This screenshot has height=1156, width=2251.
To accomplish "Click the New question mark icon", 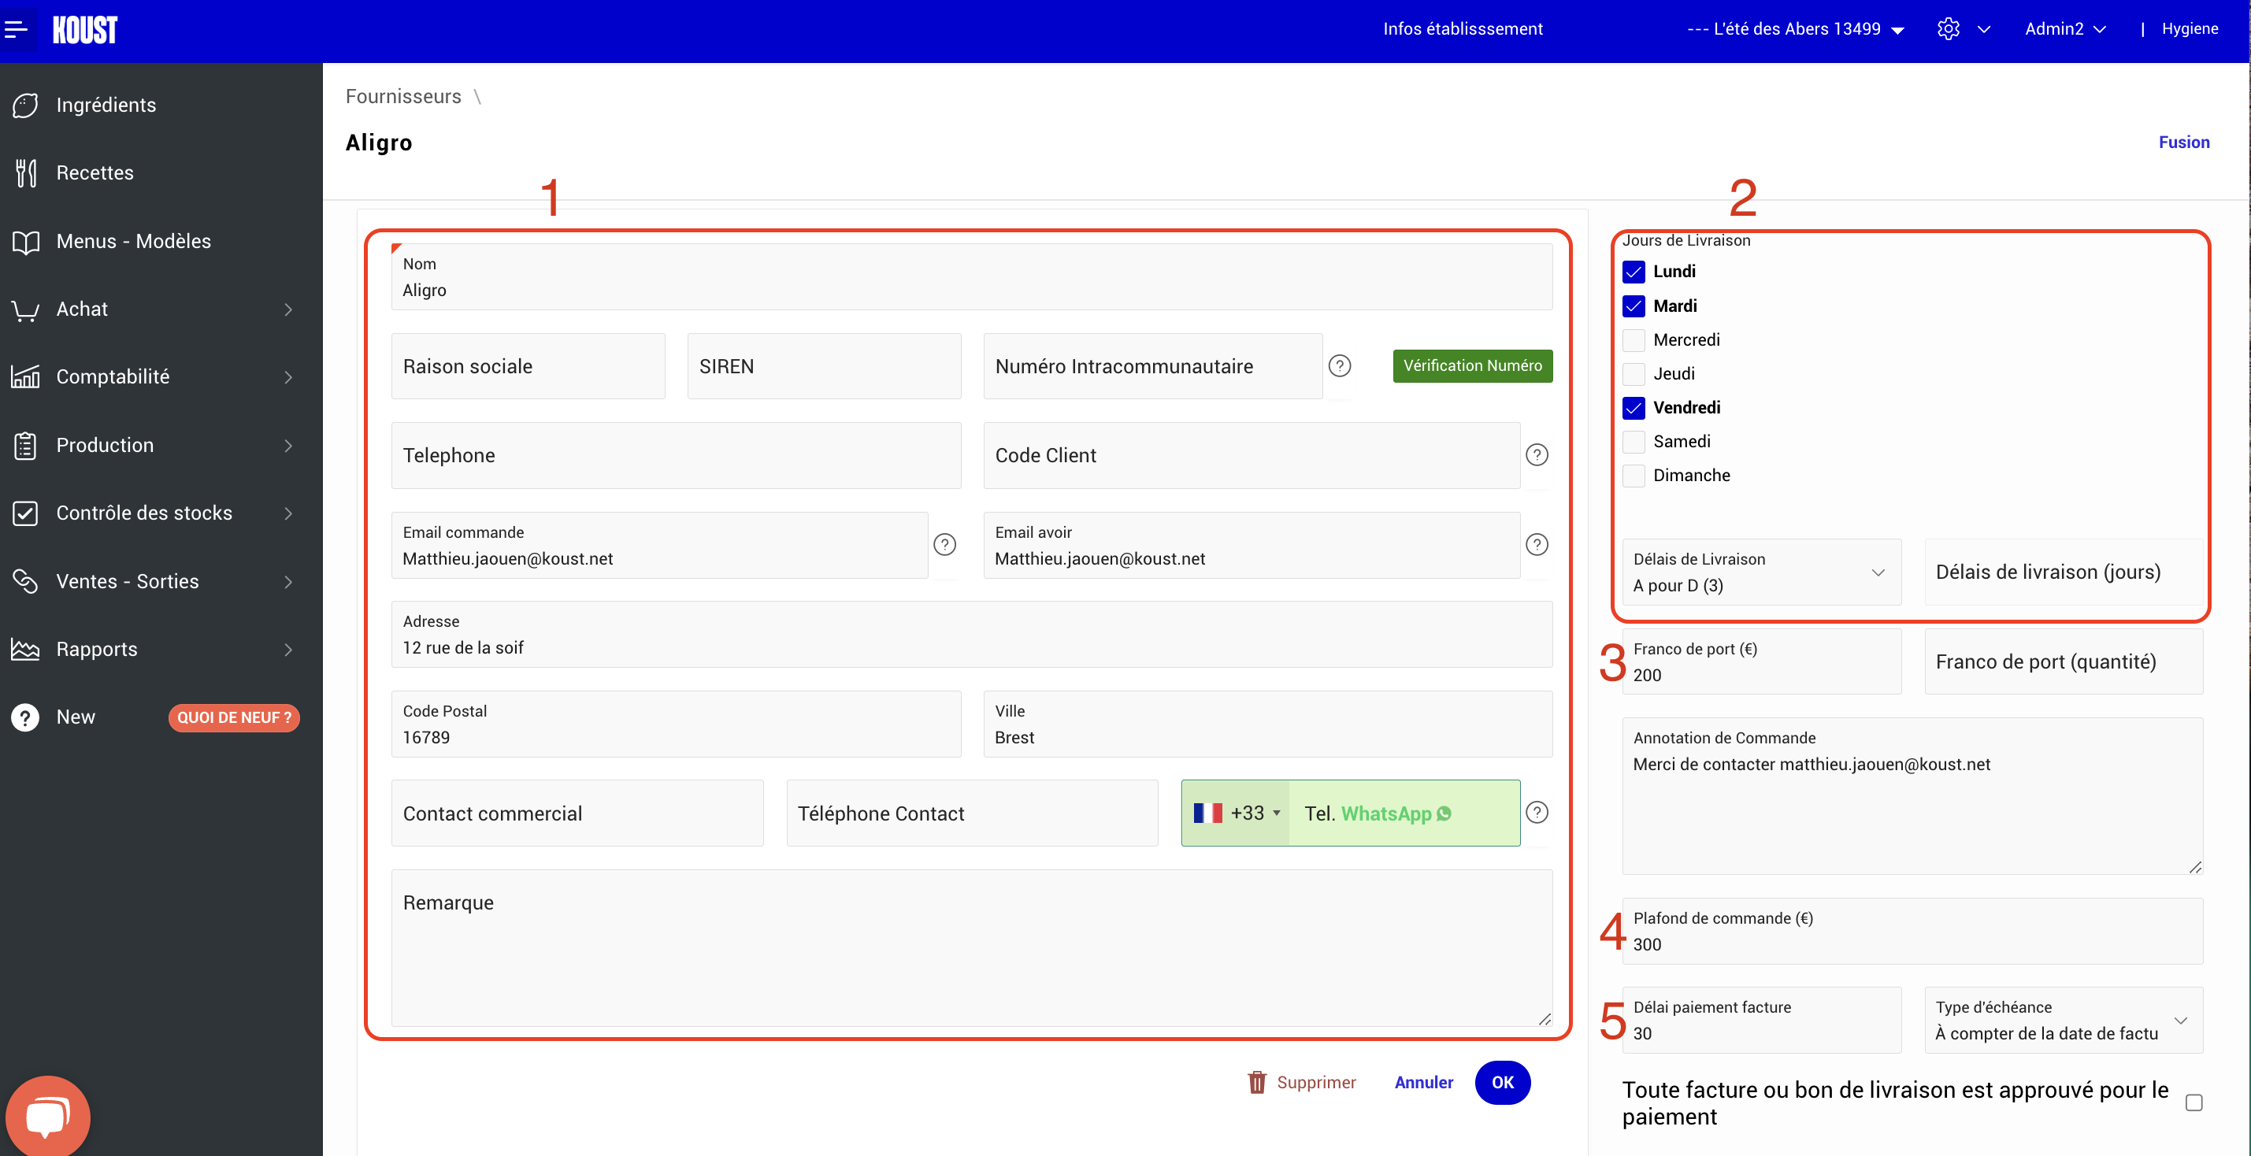I will (x=25, y=717).
